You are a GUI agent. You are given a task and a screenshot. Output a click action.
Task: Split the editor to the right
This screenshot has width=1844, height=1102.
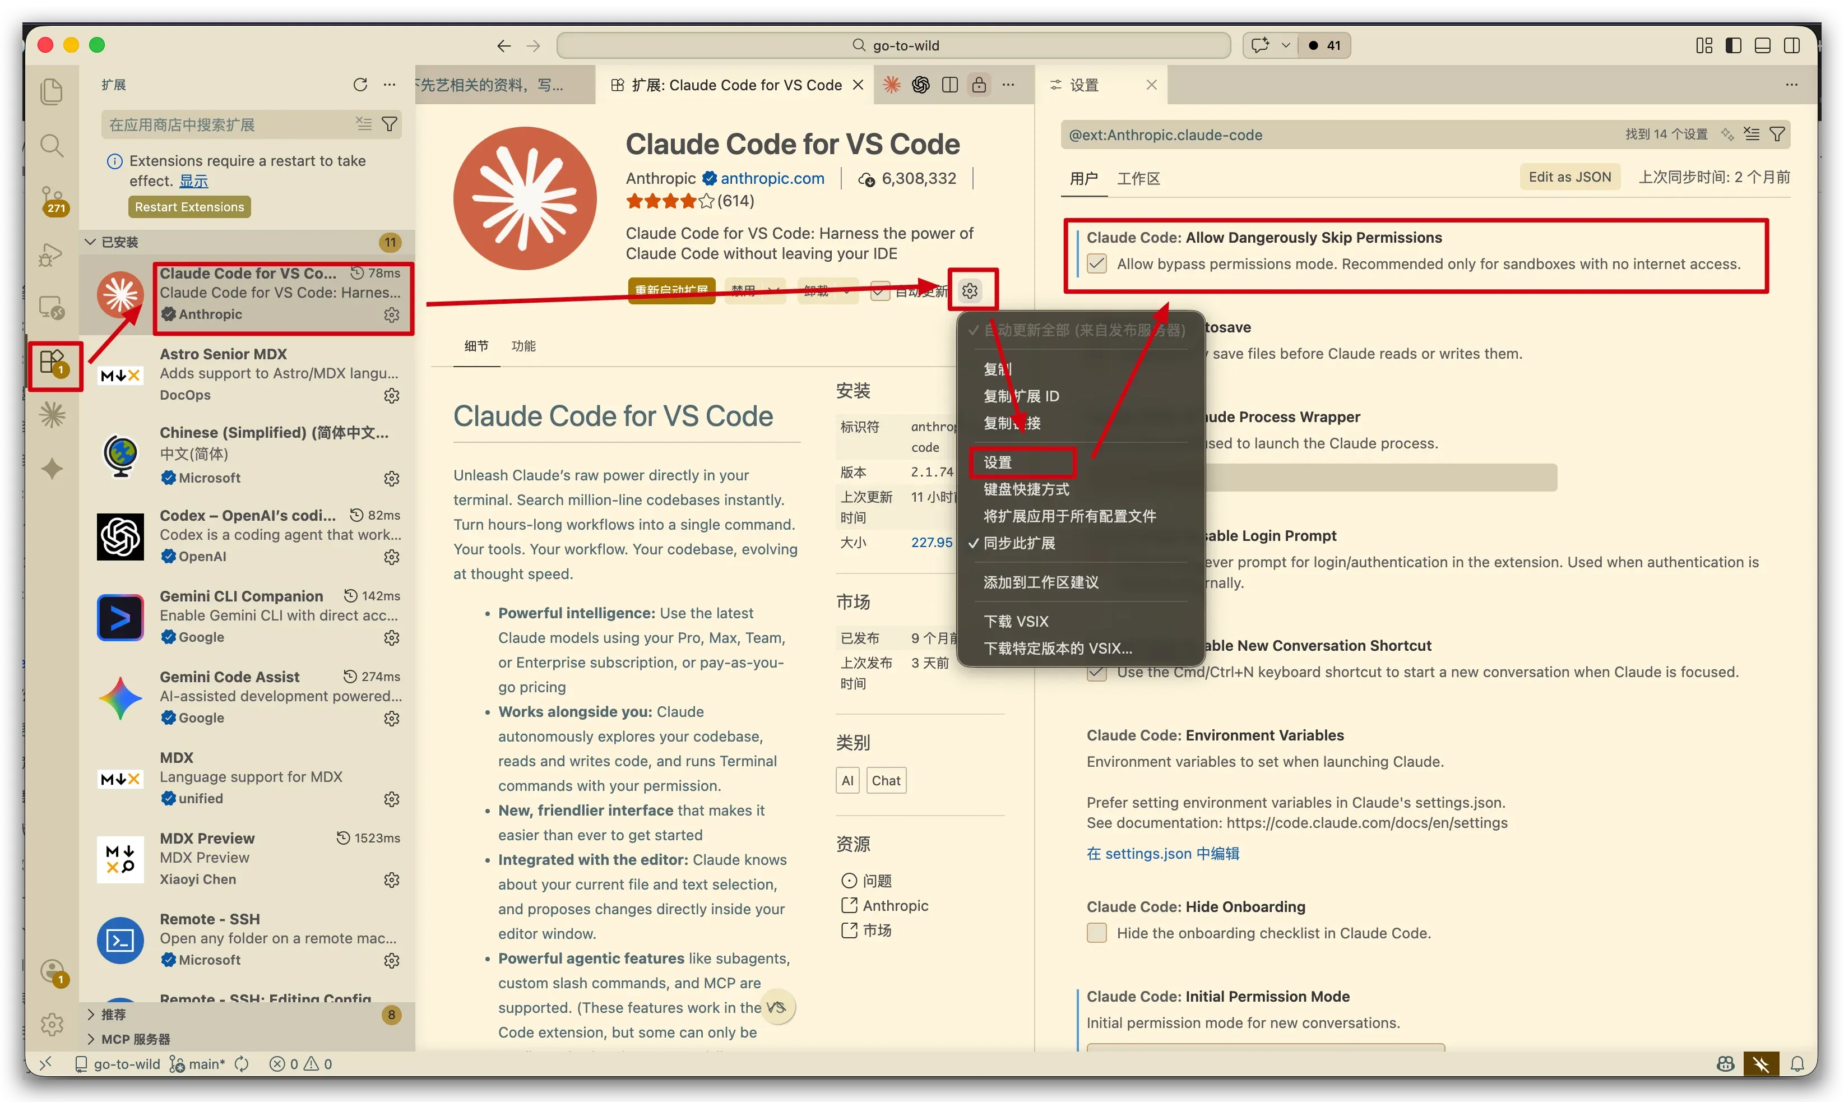click(x=949, y=85)
